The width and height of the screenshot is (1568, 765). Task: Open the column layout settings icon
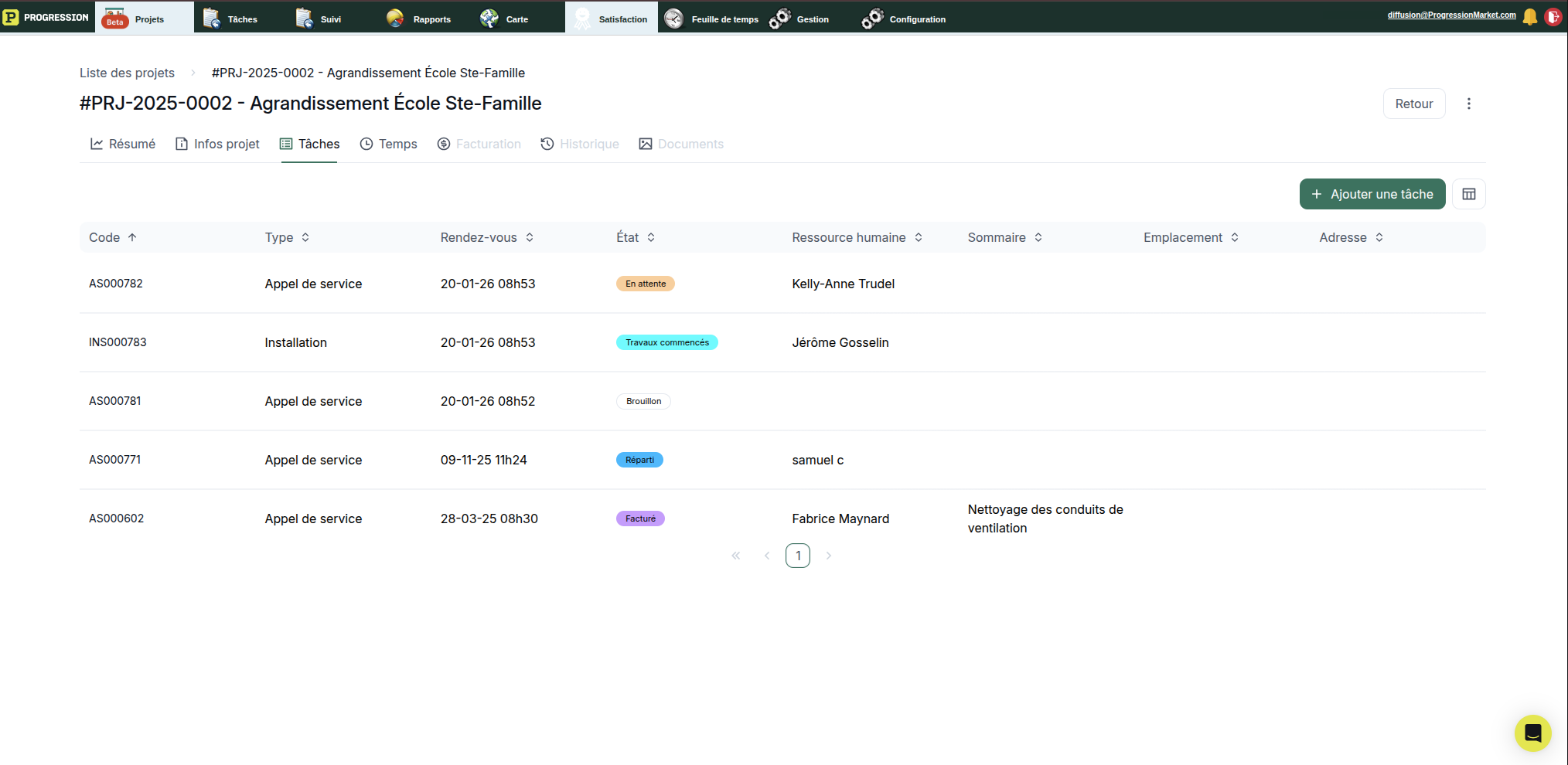[x=1468, y=194]
